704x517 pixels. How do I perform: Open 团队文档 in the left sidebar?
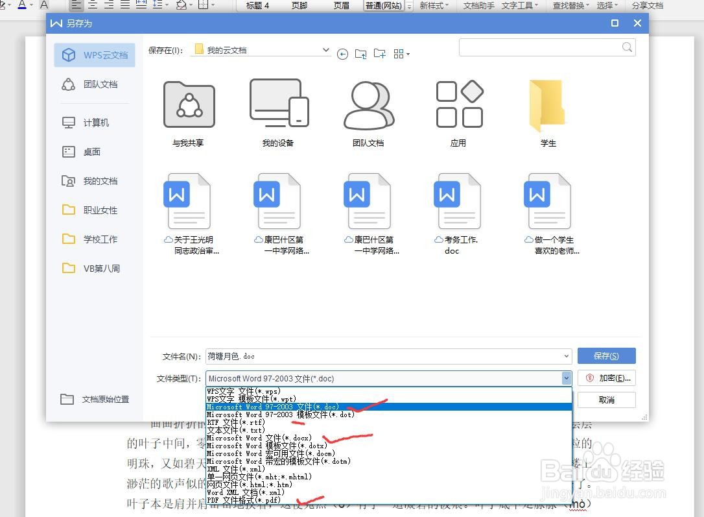pyautogui.click(x=89, y=84)
